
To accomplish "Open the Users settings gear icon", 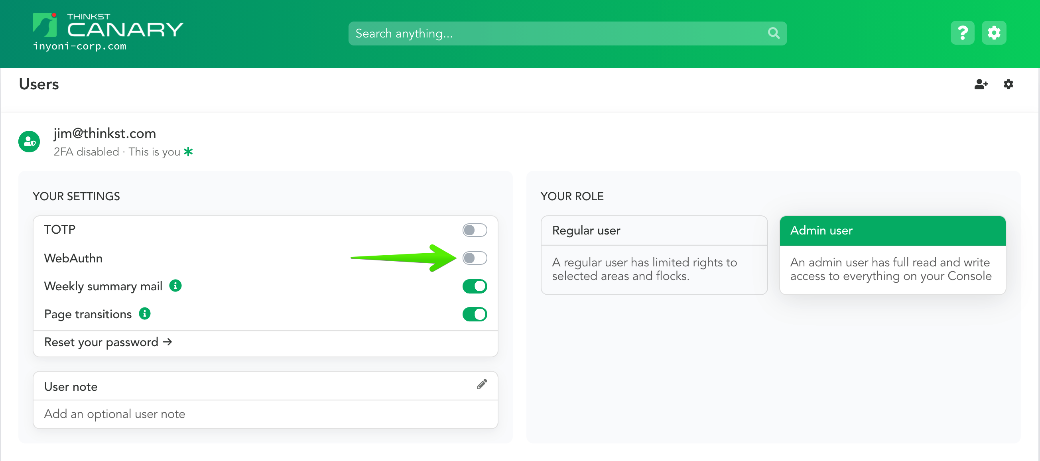I will 1008,85.
